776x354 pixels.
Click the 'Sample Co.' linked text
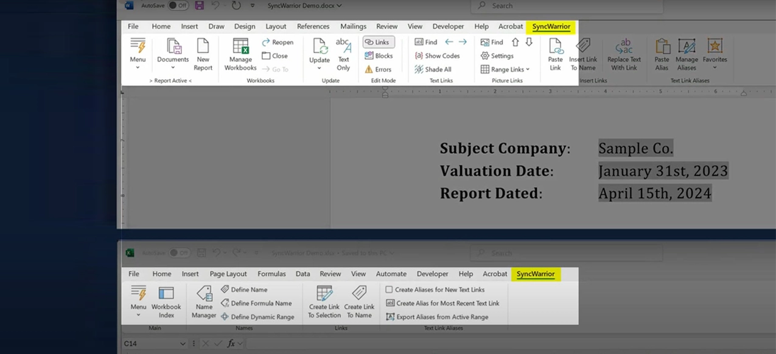635,148
